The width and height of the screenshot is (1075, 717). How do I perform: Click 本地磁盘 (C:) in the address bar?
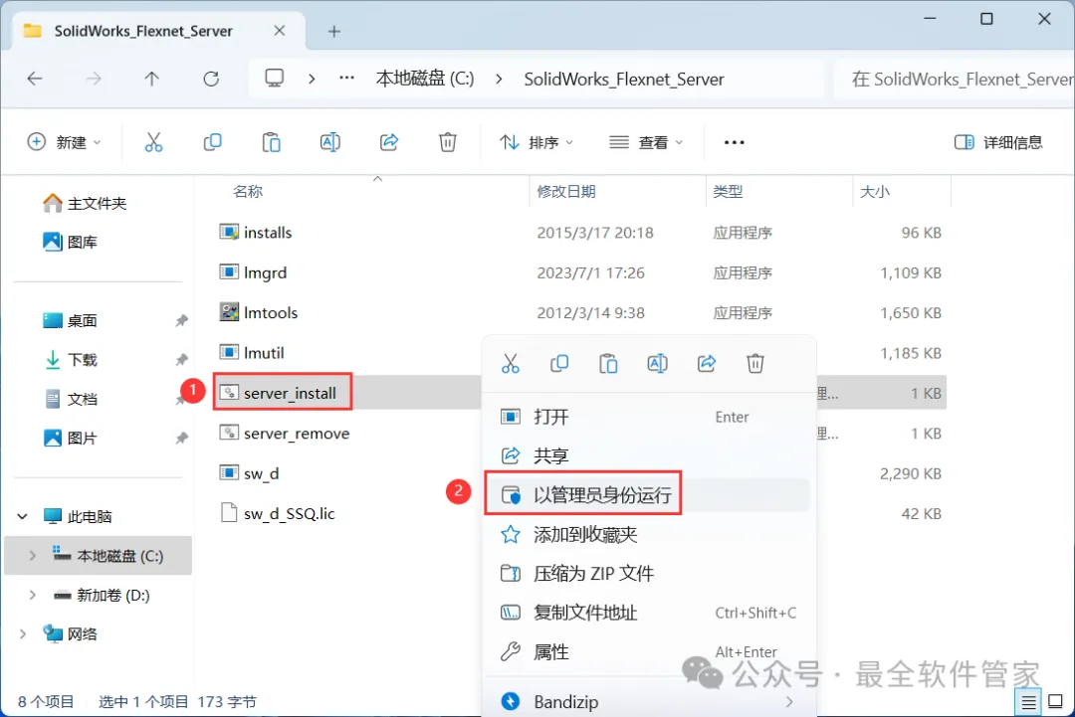(x=425, y=79)
